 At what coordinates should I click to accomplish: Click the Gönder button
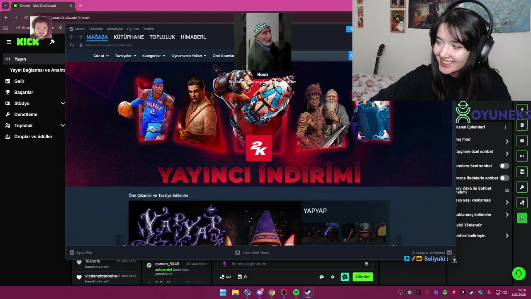[x=363, y=277]
